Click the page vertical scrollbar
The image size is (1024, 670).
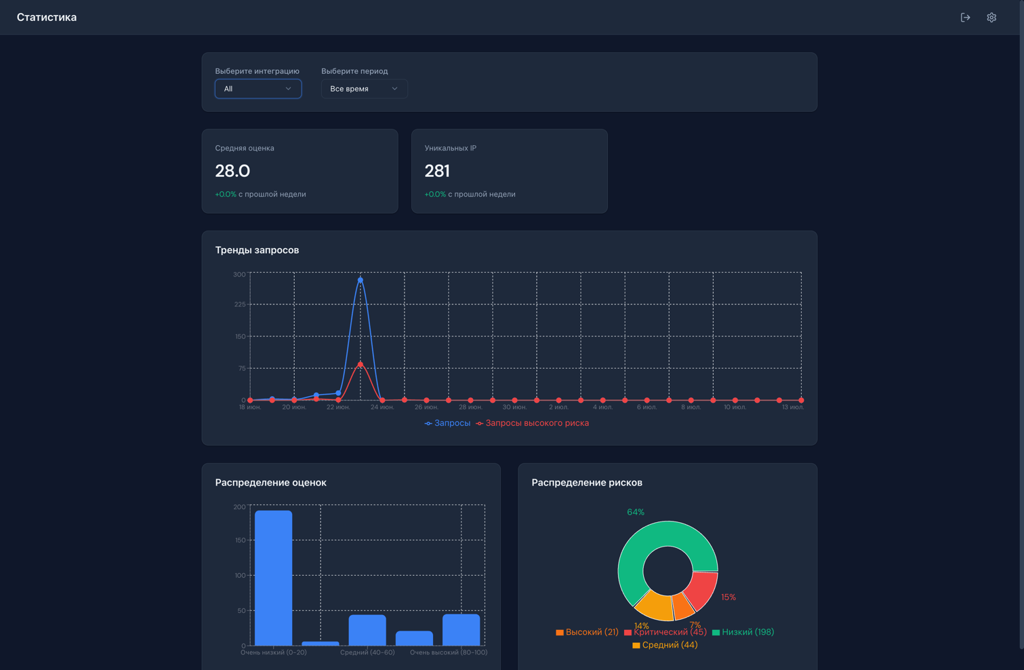pyautogui.click(x=1021, y=326)
